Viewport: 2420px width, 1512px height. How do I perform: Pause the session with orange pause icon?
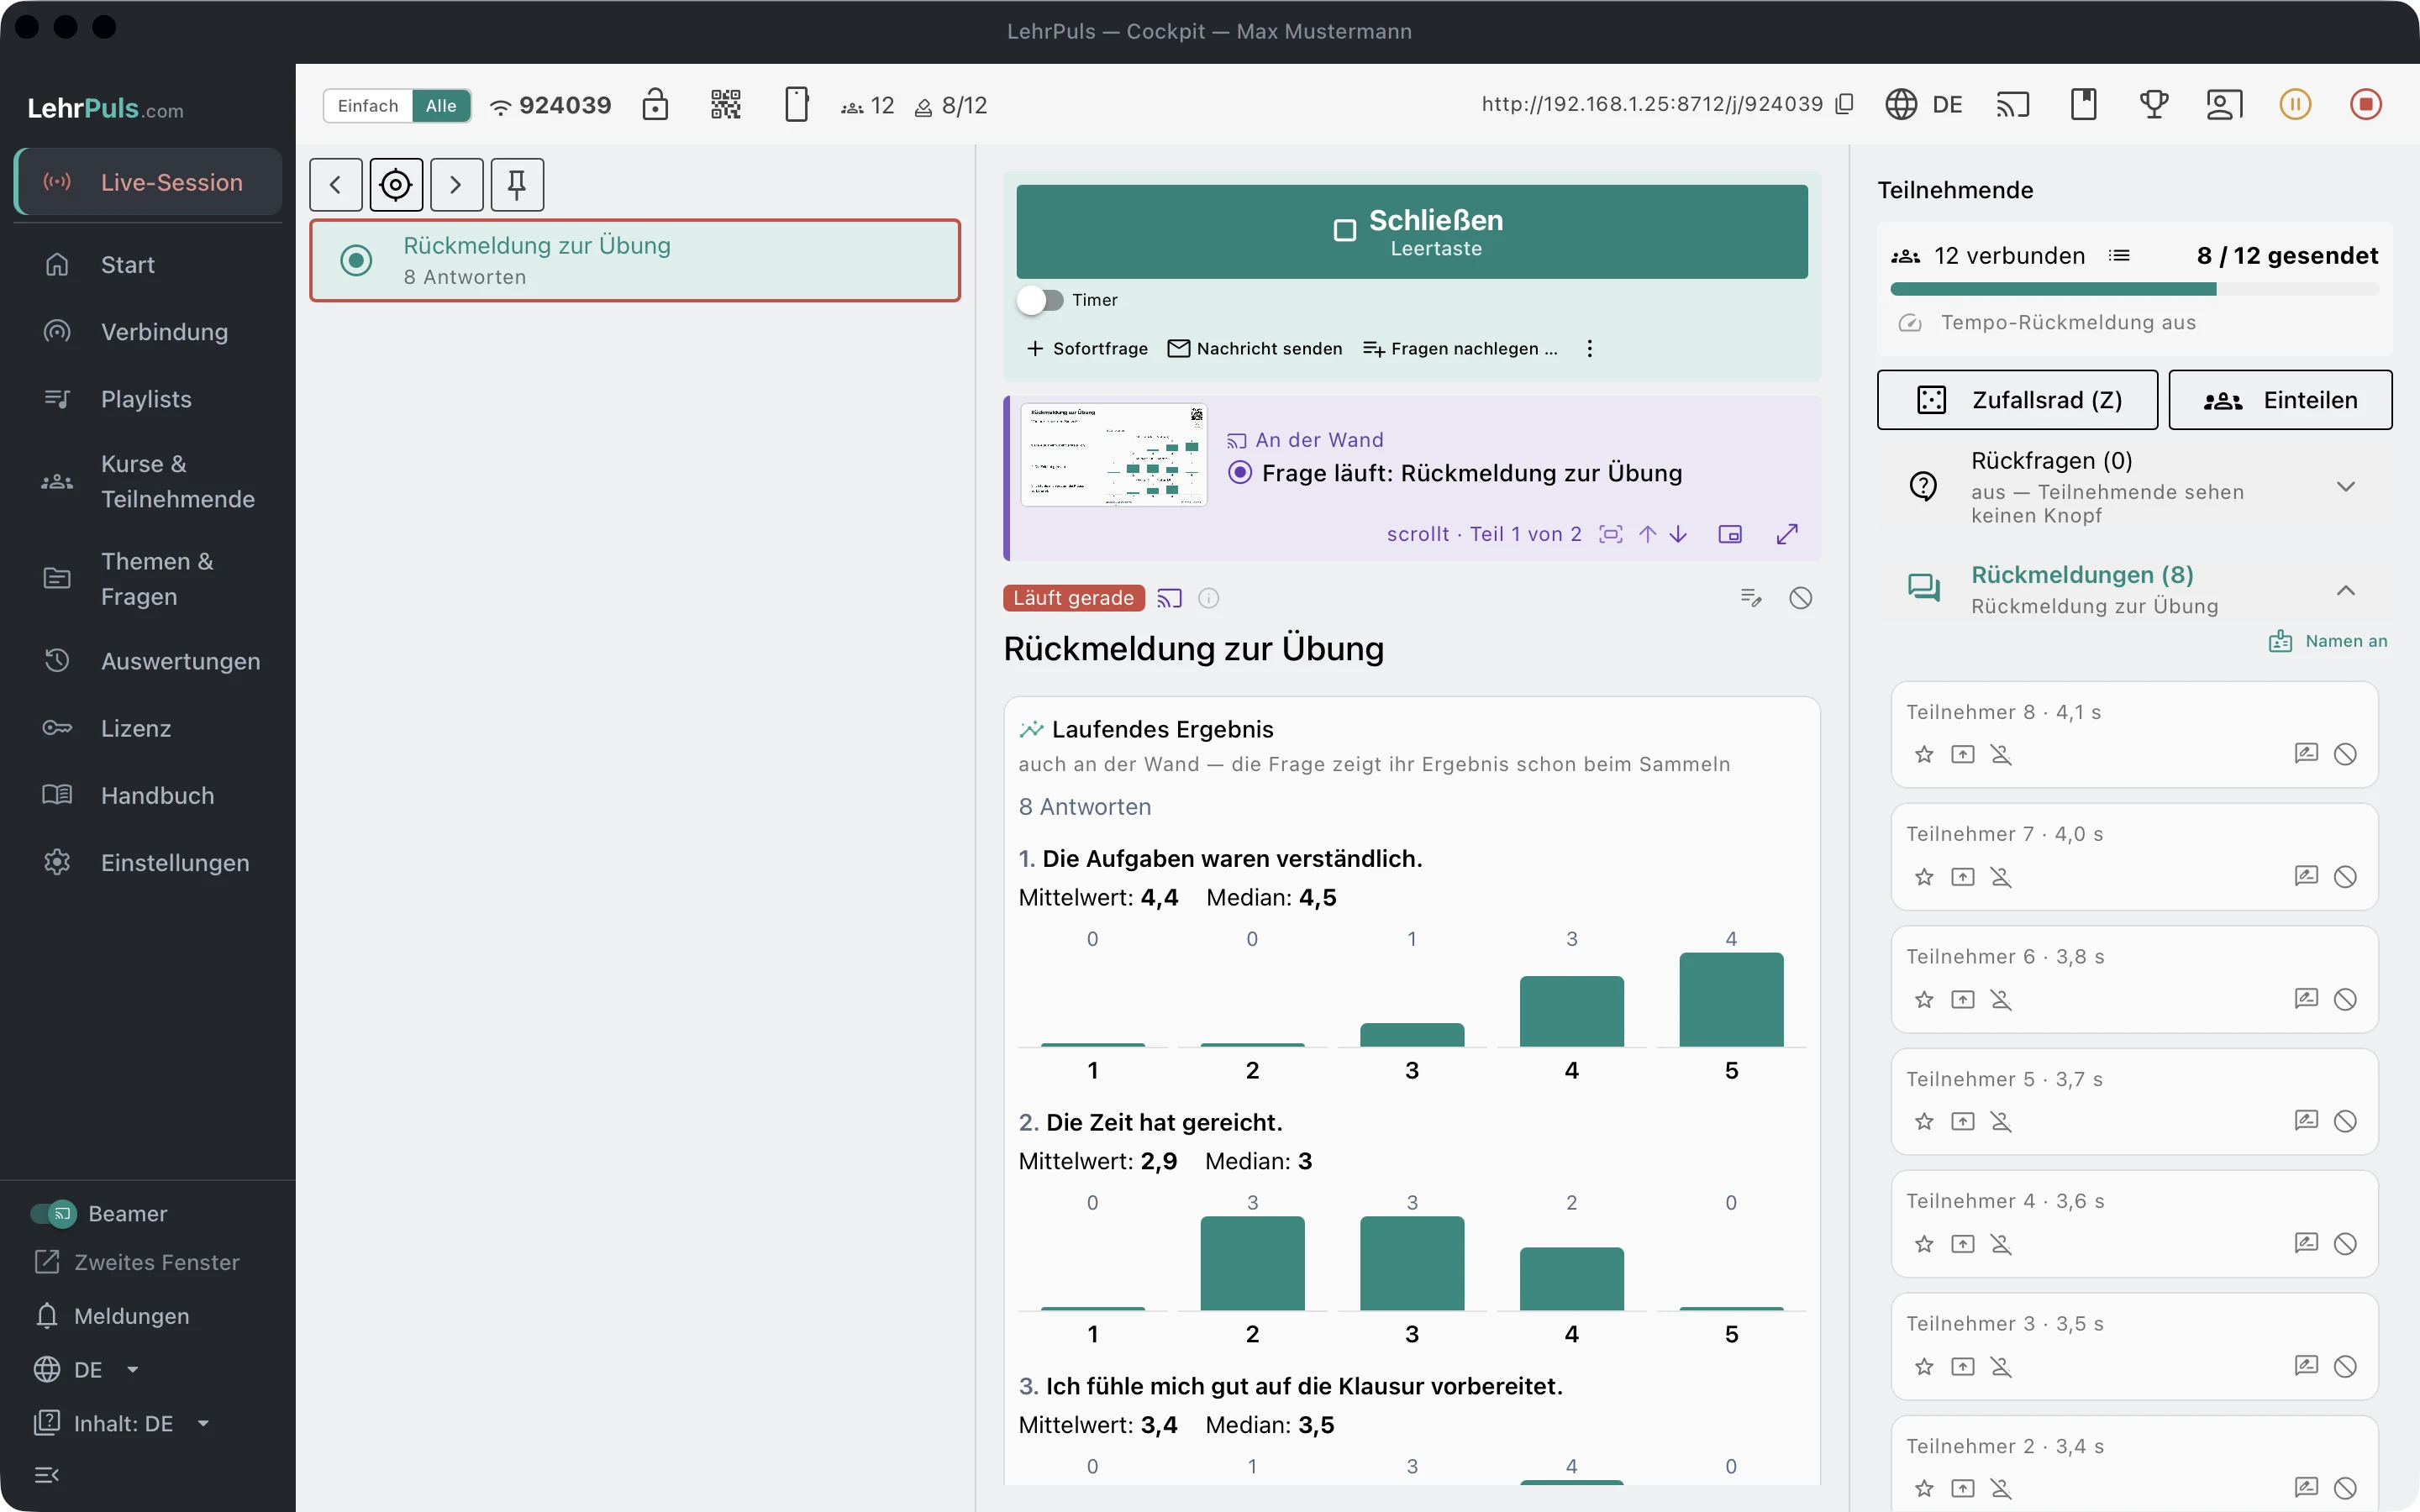tap(2295, 104)
